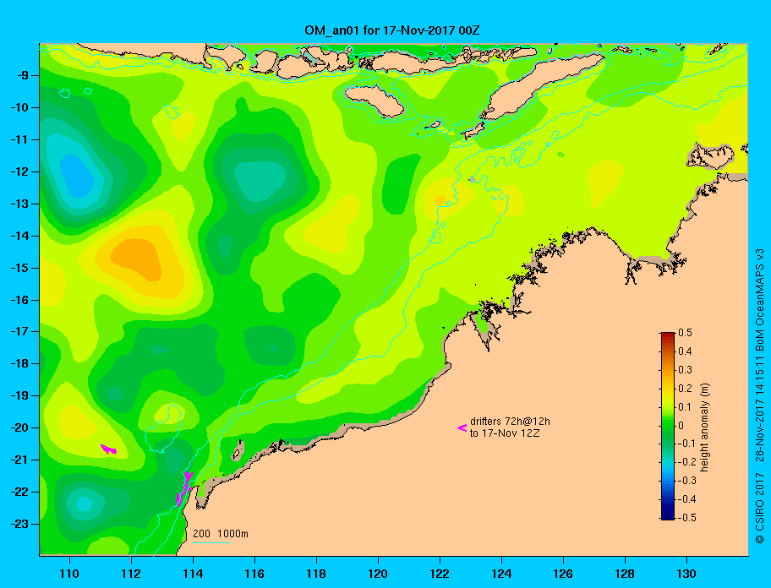Screen dimensions: 771x588
Task: Click latitude label -12 on the left axis
Action: point(19,172)
